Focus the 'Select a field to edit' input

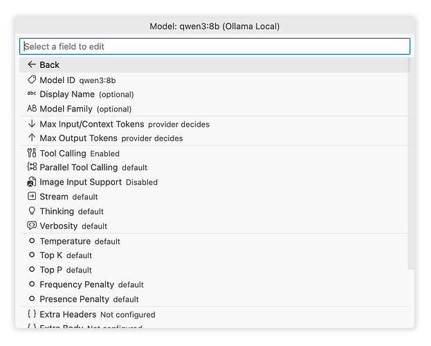pyautogui.click(x=214, y=46)
